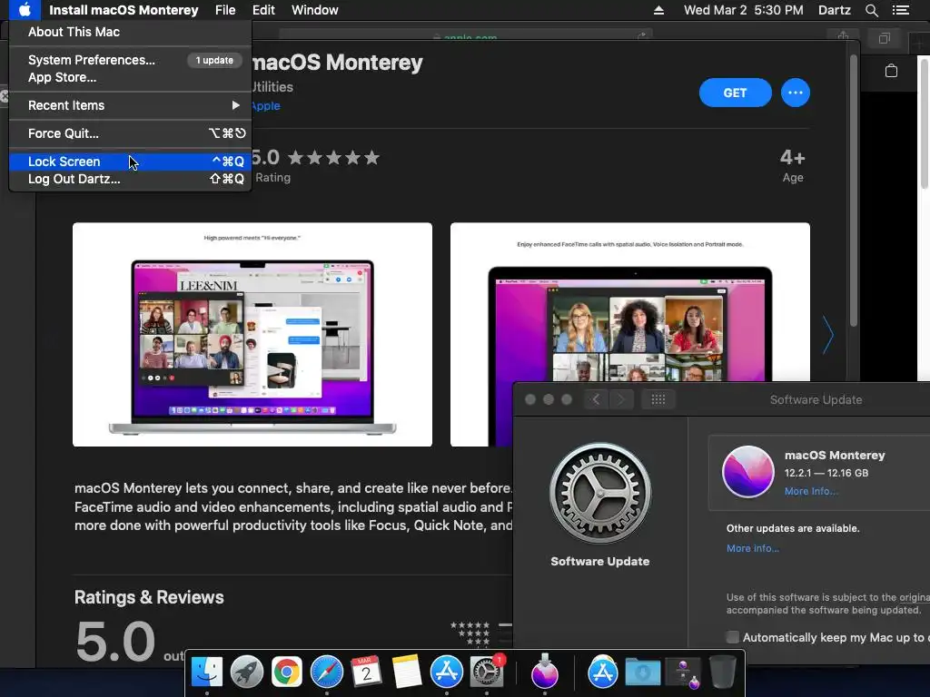
Task: Open the Window menu
Action: click(x=315, y=10)
